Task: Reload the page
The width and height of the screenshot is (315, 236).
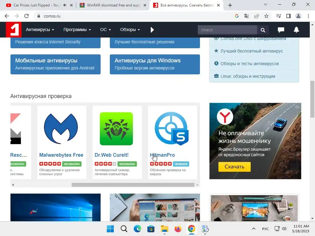Action: pos(26,16)
